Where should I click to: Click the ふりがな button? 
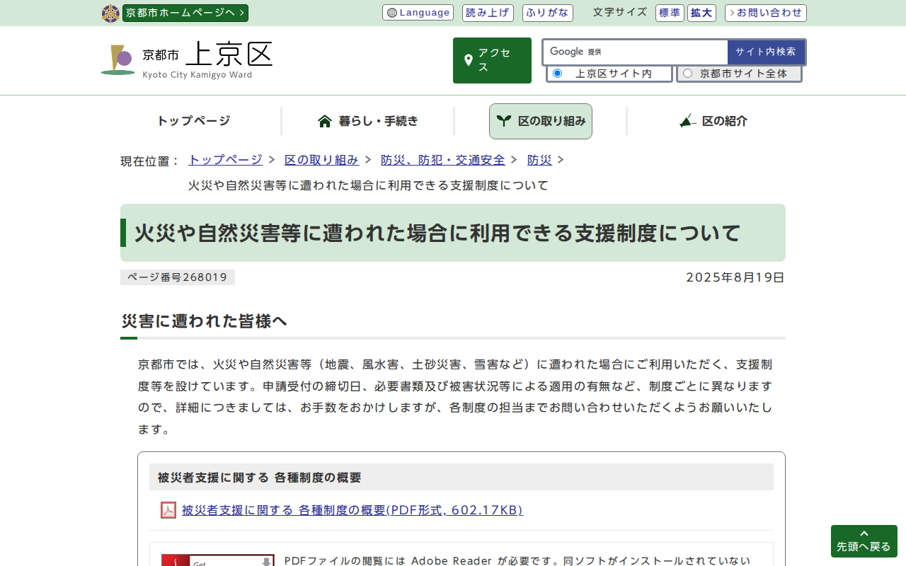point(548,13)
